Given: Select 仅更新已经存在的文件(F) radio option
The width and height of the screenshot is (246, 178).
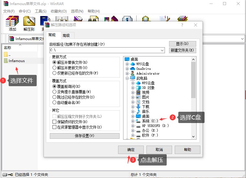Looking at the screenshot, I should click(54, 73).
